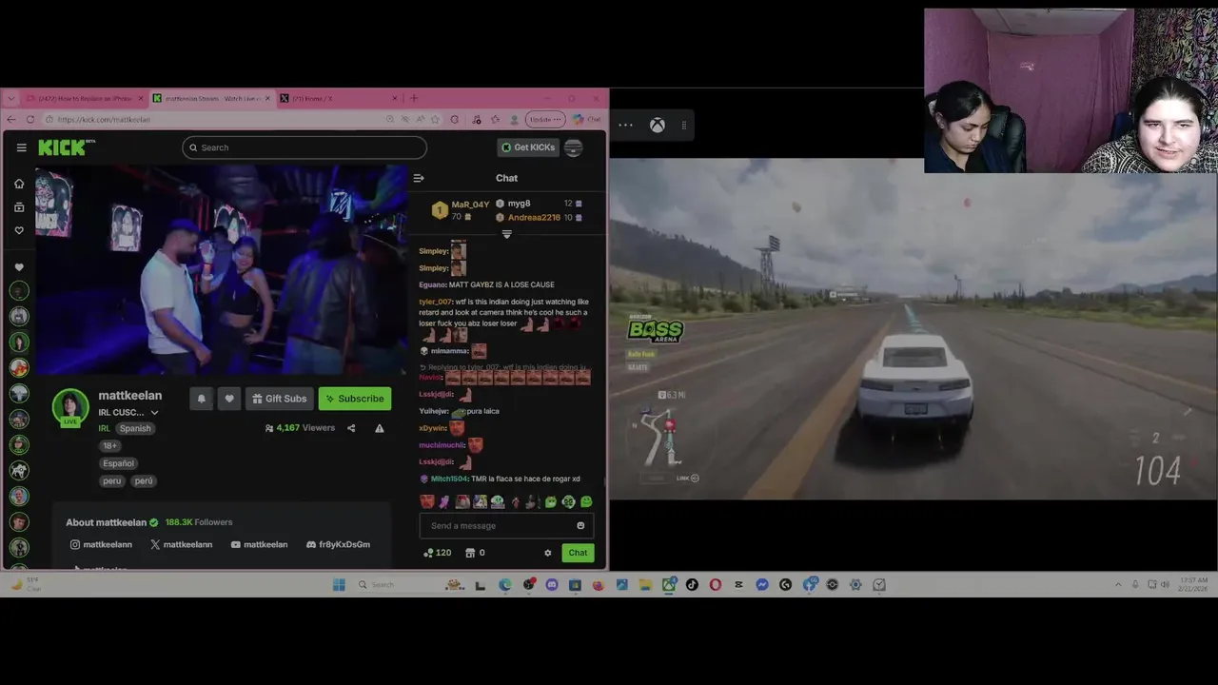Open emoji picker in chat input
The height and width of the screenshot is (685, 1218).
pyautogui.click(x=580, y=526)
